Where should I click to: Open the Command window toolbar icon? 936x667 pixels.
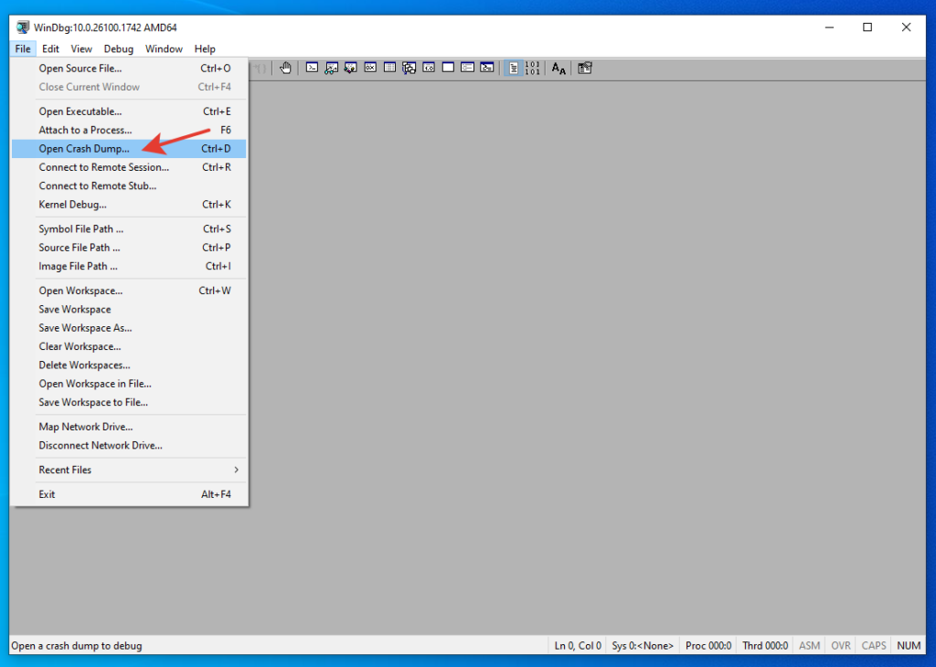tap(312, 68)
